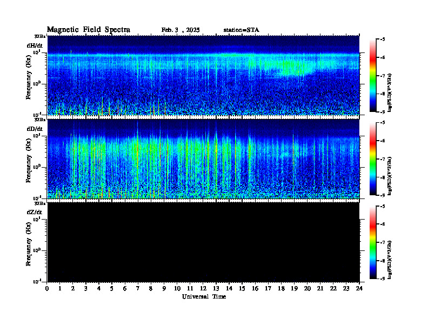Click hour 19 on the time axis

click(294, 288)
